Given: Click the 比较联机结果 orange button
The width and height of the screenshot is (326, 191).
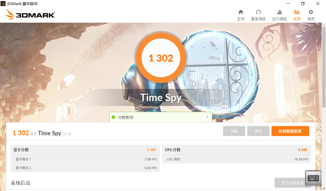Looking at the screenshot, I should click(x=290, y=131).
